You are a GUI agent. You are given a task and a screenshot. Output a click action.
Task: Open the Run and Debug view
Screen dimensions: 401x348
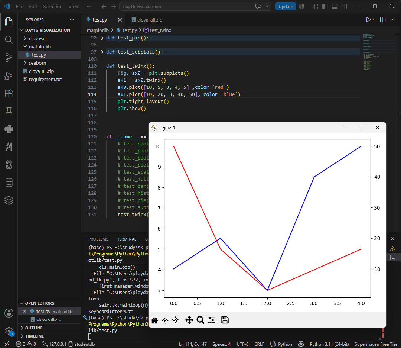(9, 75)
